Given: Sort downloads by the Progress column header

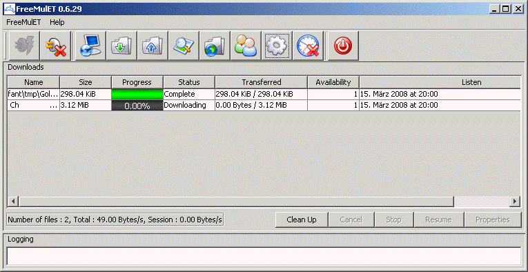Looking at the screenshot, I should [137, 82].
